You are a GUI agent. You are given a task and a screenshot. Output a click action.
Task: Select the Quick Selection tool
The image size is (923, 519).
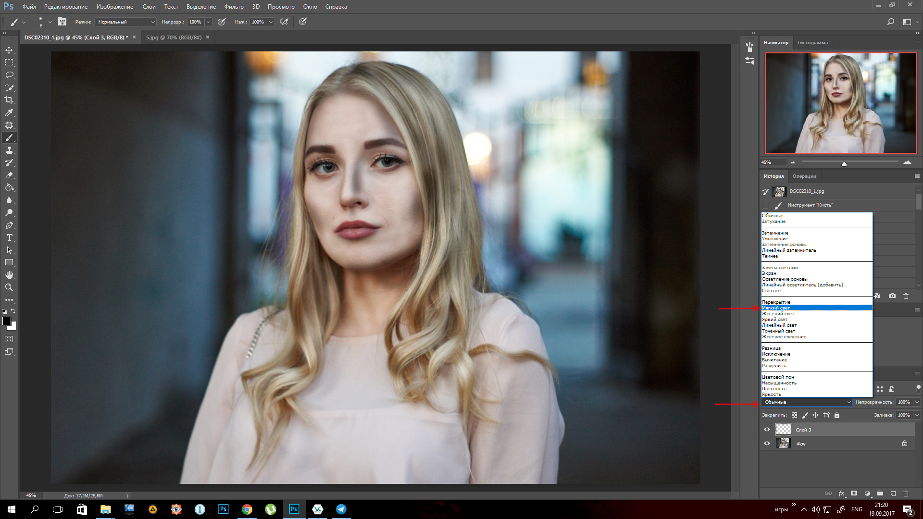pos(9,87)
